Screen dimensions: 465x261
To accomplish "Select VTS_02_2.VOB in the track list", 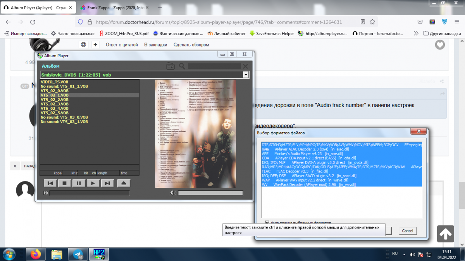I will (x=54, y=99).
